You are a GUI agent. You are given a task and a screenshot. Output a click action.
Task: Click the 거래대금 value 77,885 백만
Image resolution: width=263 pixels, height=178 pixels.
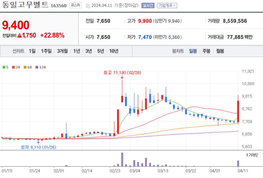click(x=240, y=37)
